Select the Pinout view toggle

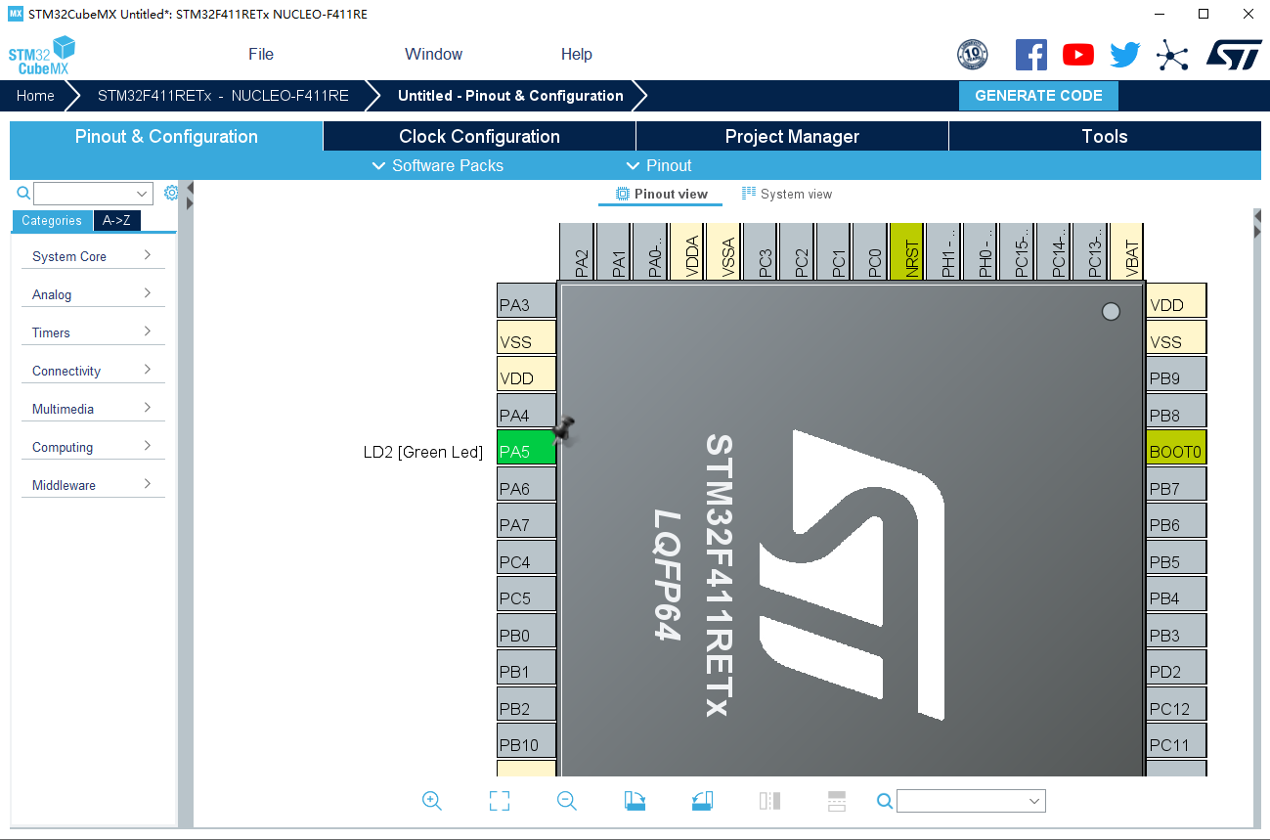[x=661, y=194]
